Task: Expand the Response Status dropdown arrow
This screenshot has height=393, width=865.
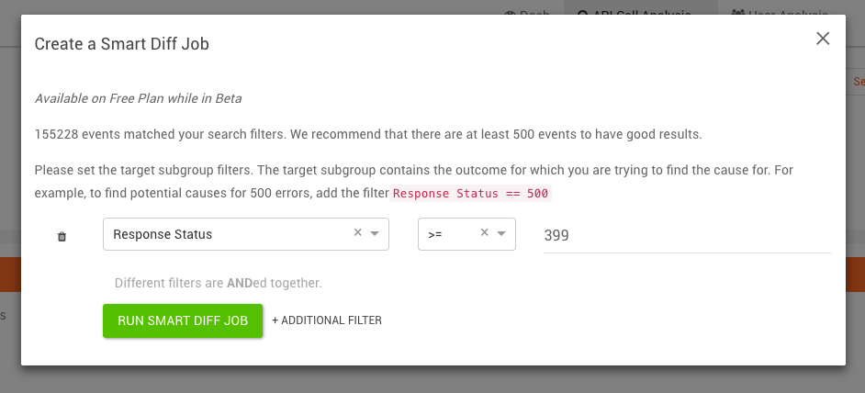Action: tap(375, 233)
